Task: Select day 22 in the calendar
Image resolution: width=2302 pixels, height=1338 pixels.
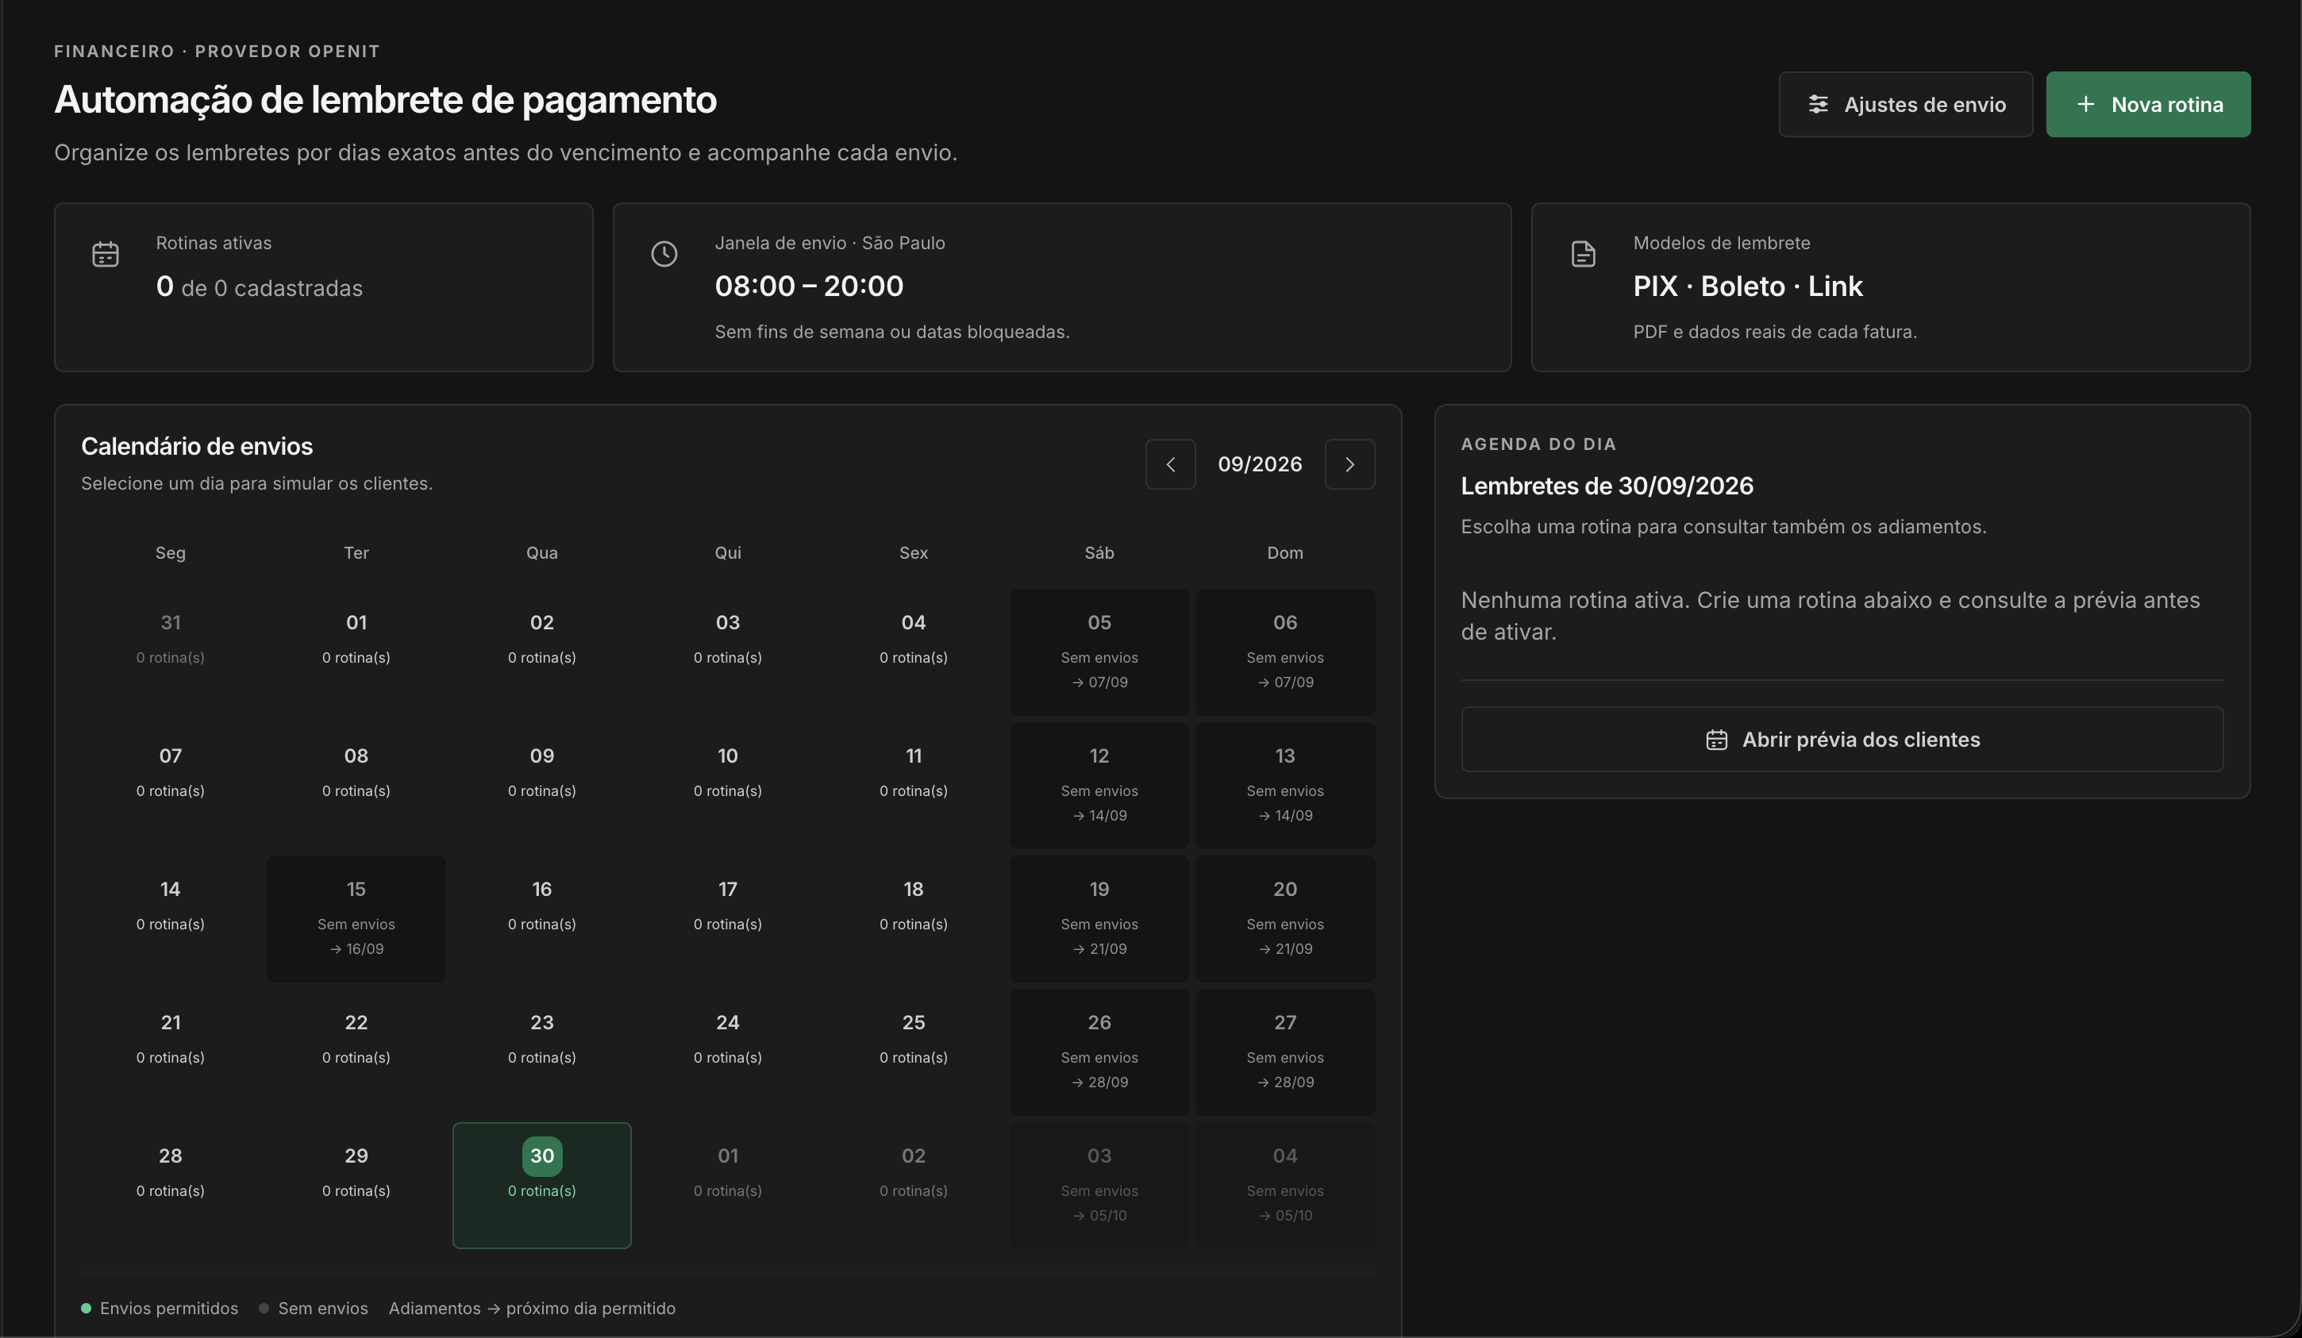Action: click(x=356, y=1052)
